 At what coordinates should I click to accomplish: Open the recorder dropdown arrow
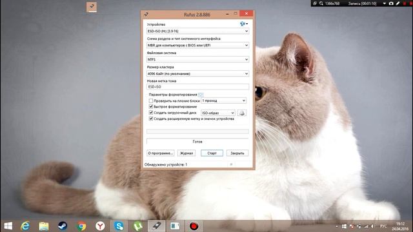coord(385,3)
